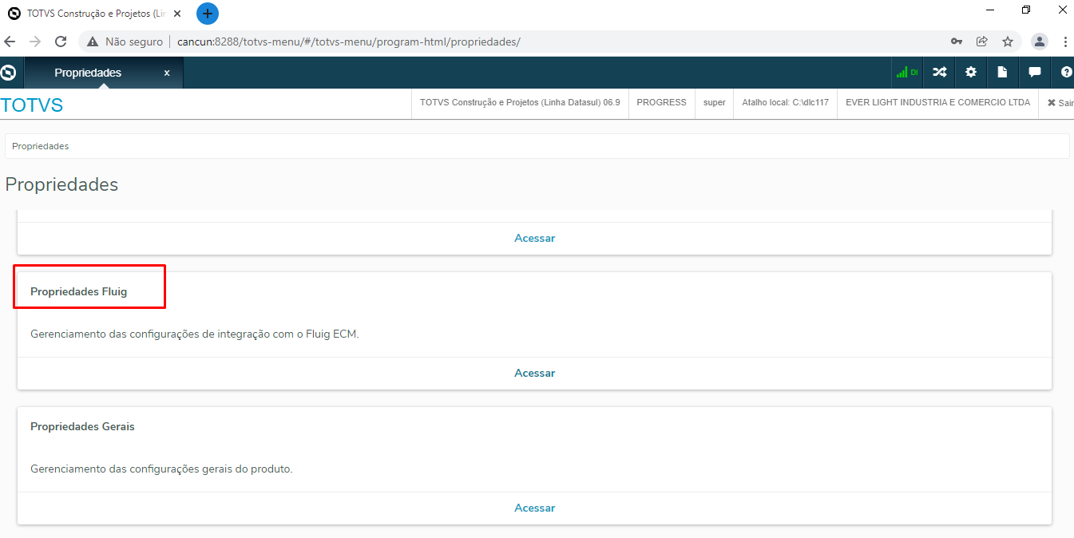The width and height of the screenshot is (1074, 538).
Task: Select general product settings description text
Action: [x=161, y=469]
